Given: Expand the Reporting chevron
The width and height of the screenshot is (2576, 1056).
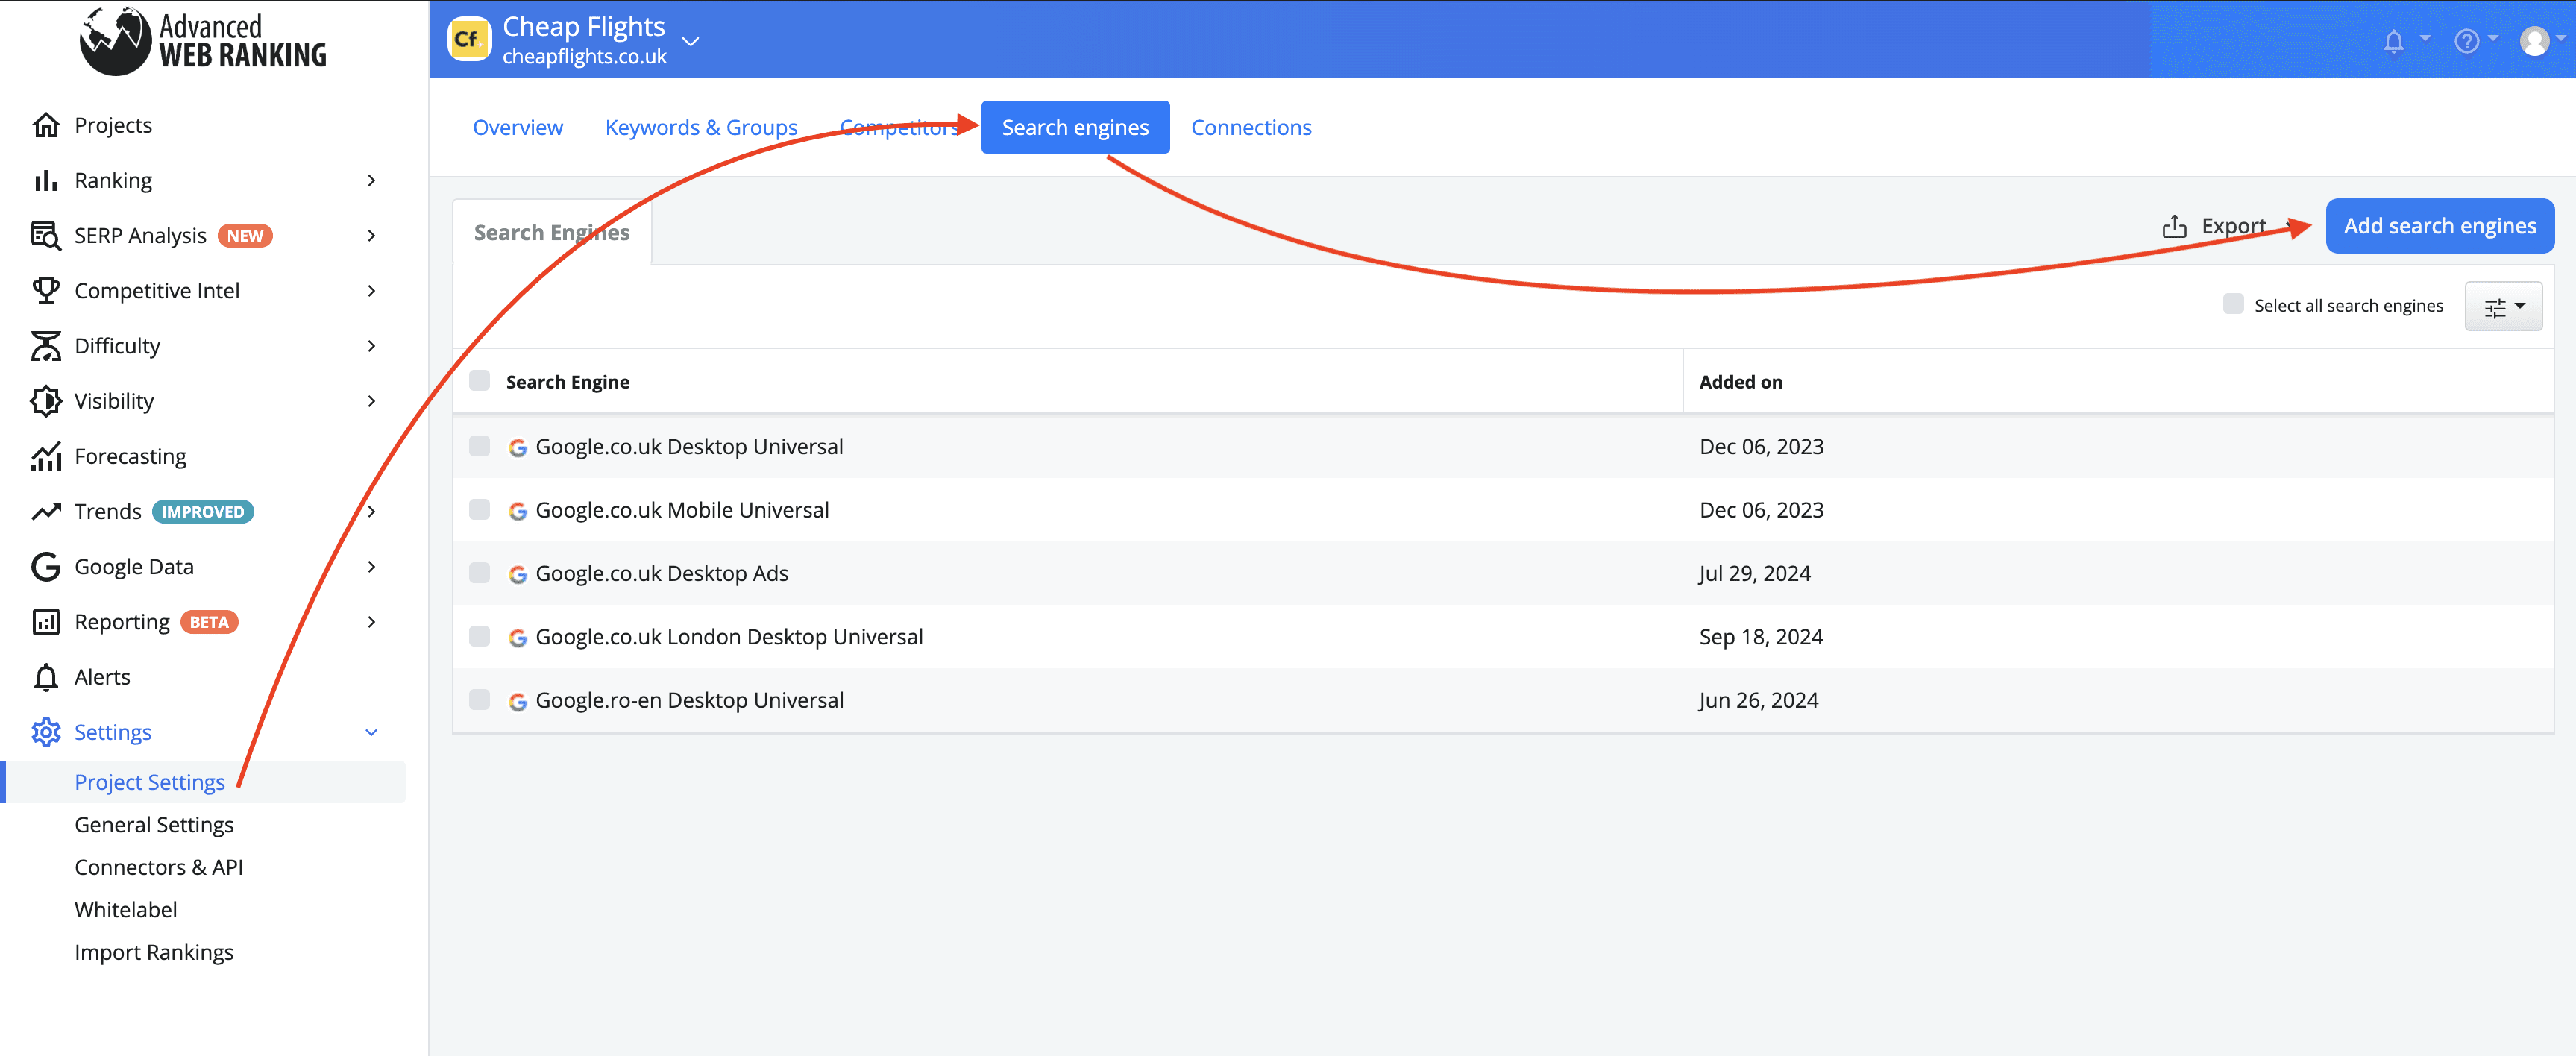Looking at the screenshot, I should coord(371,622).
